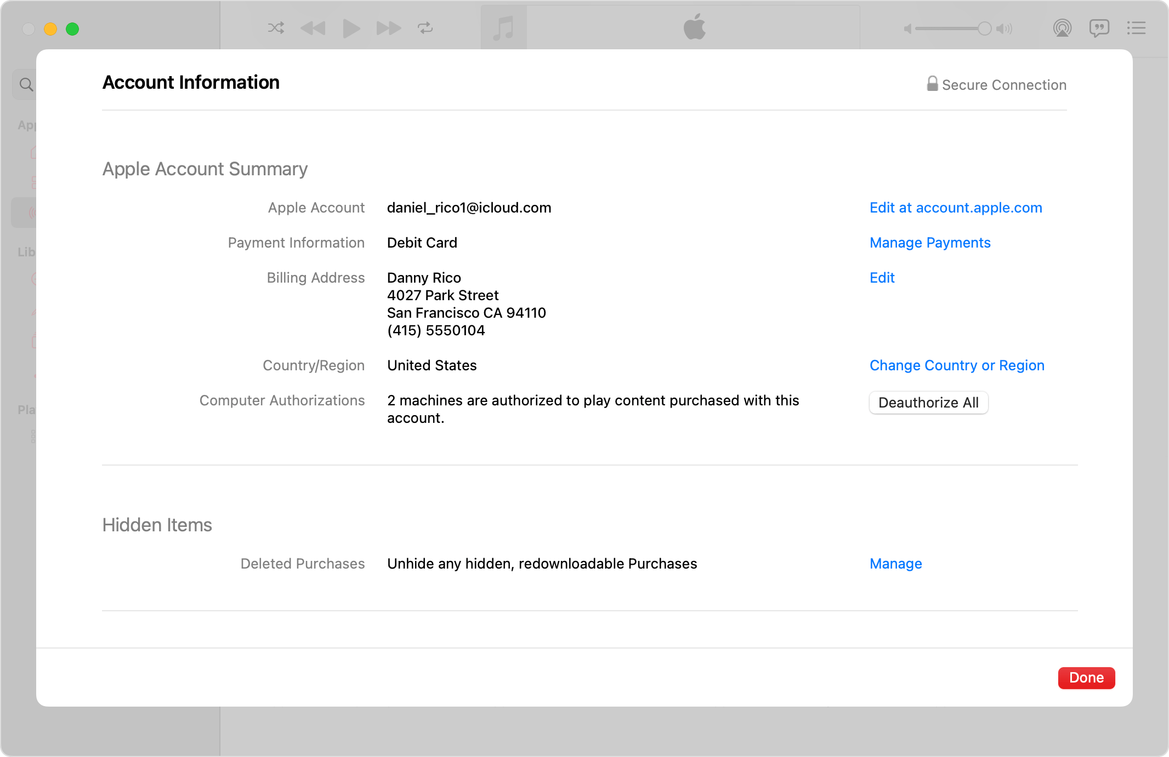Image resolution: width=1169 pixels, height=757 pixels.
Task: Click Change Country or Region link
Action: coord(957,365)
